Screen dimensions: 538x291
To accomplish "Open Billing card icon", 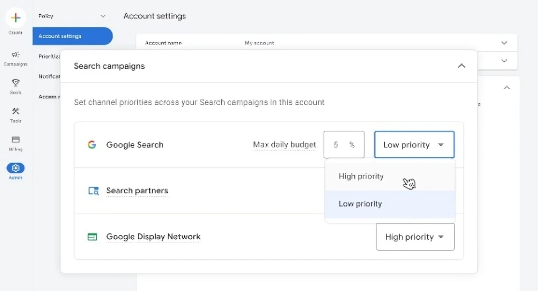I will tap(15, 139).
